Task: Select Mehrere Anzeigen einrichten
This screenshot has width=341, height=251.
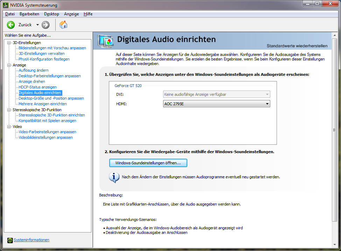Action: tap(43, 104)
